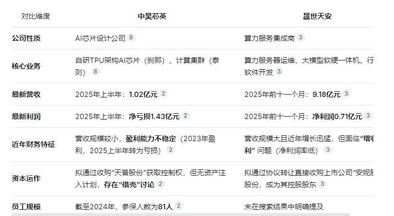Click the 拟通过协议转让直接收购上市公司 text

tap(298, 173)
